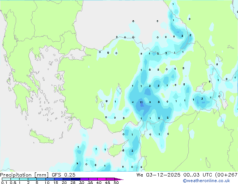Click the legend scale label '0.1'
Viewport: 238px width, 184px height.
coord(4,182)
